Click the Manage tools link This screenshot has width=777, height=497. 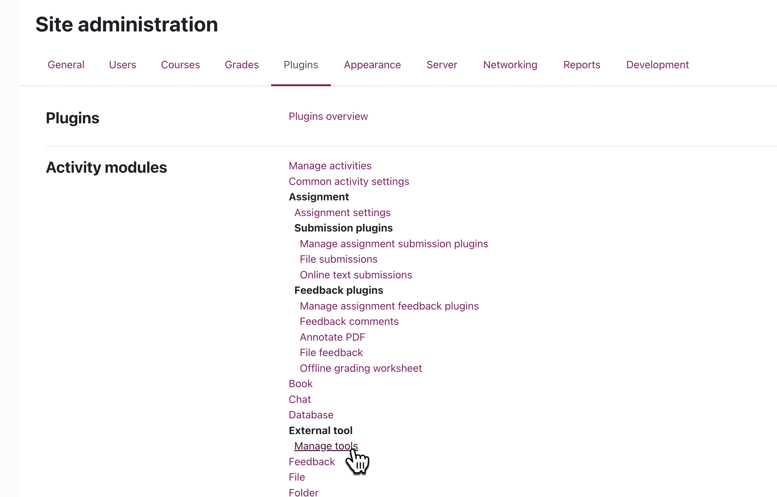(x=326, y=446)
